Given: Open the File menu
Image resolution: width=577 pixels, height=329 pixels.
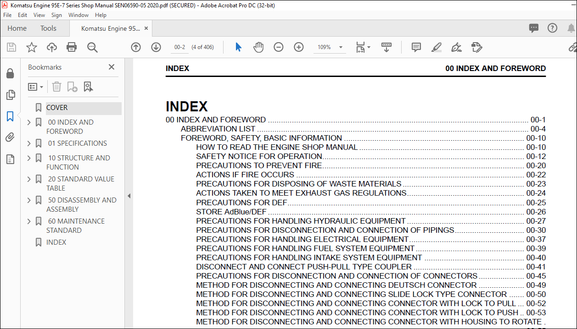Looking at the screenshot, I should (7, 15).
